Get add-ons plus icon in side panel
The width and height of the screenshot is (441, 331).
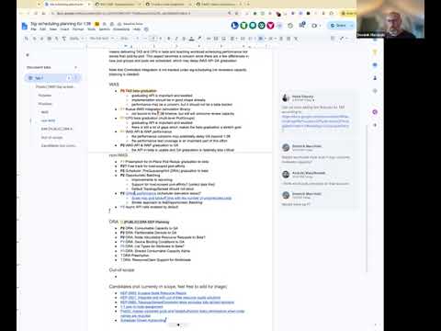(x=375, y=125)
